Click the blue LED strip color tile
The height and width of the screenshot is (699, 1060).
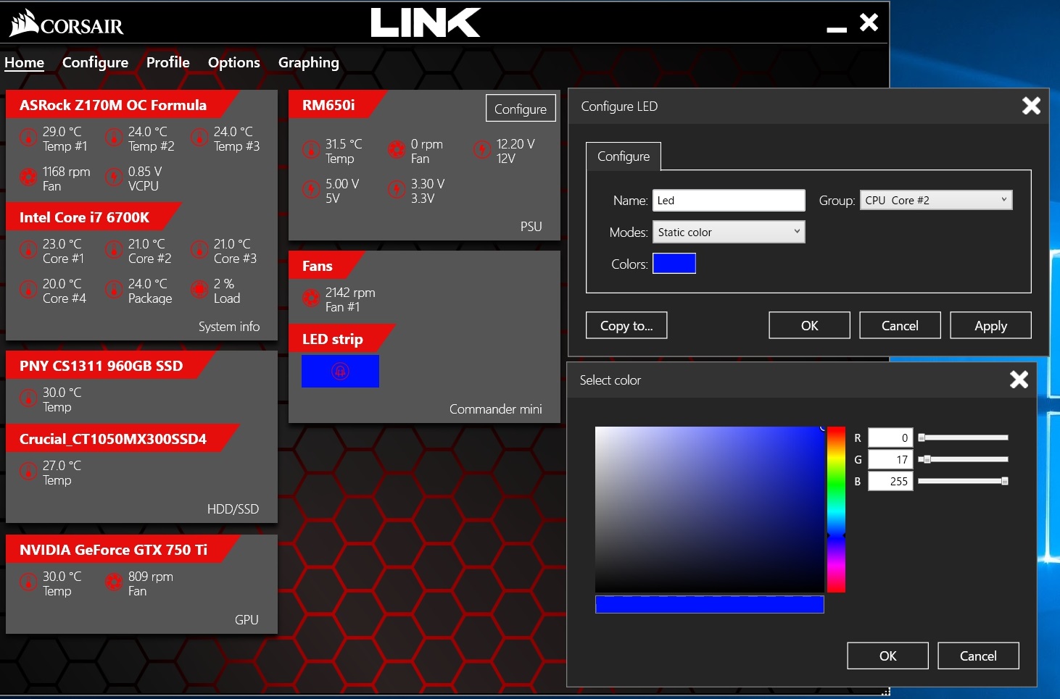coord(340,371)
